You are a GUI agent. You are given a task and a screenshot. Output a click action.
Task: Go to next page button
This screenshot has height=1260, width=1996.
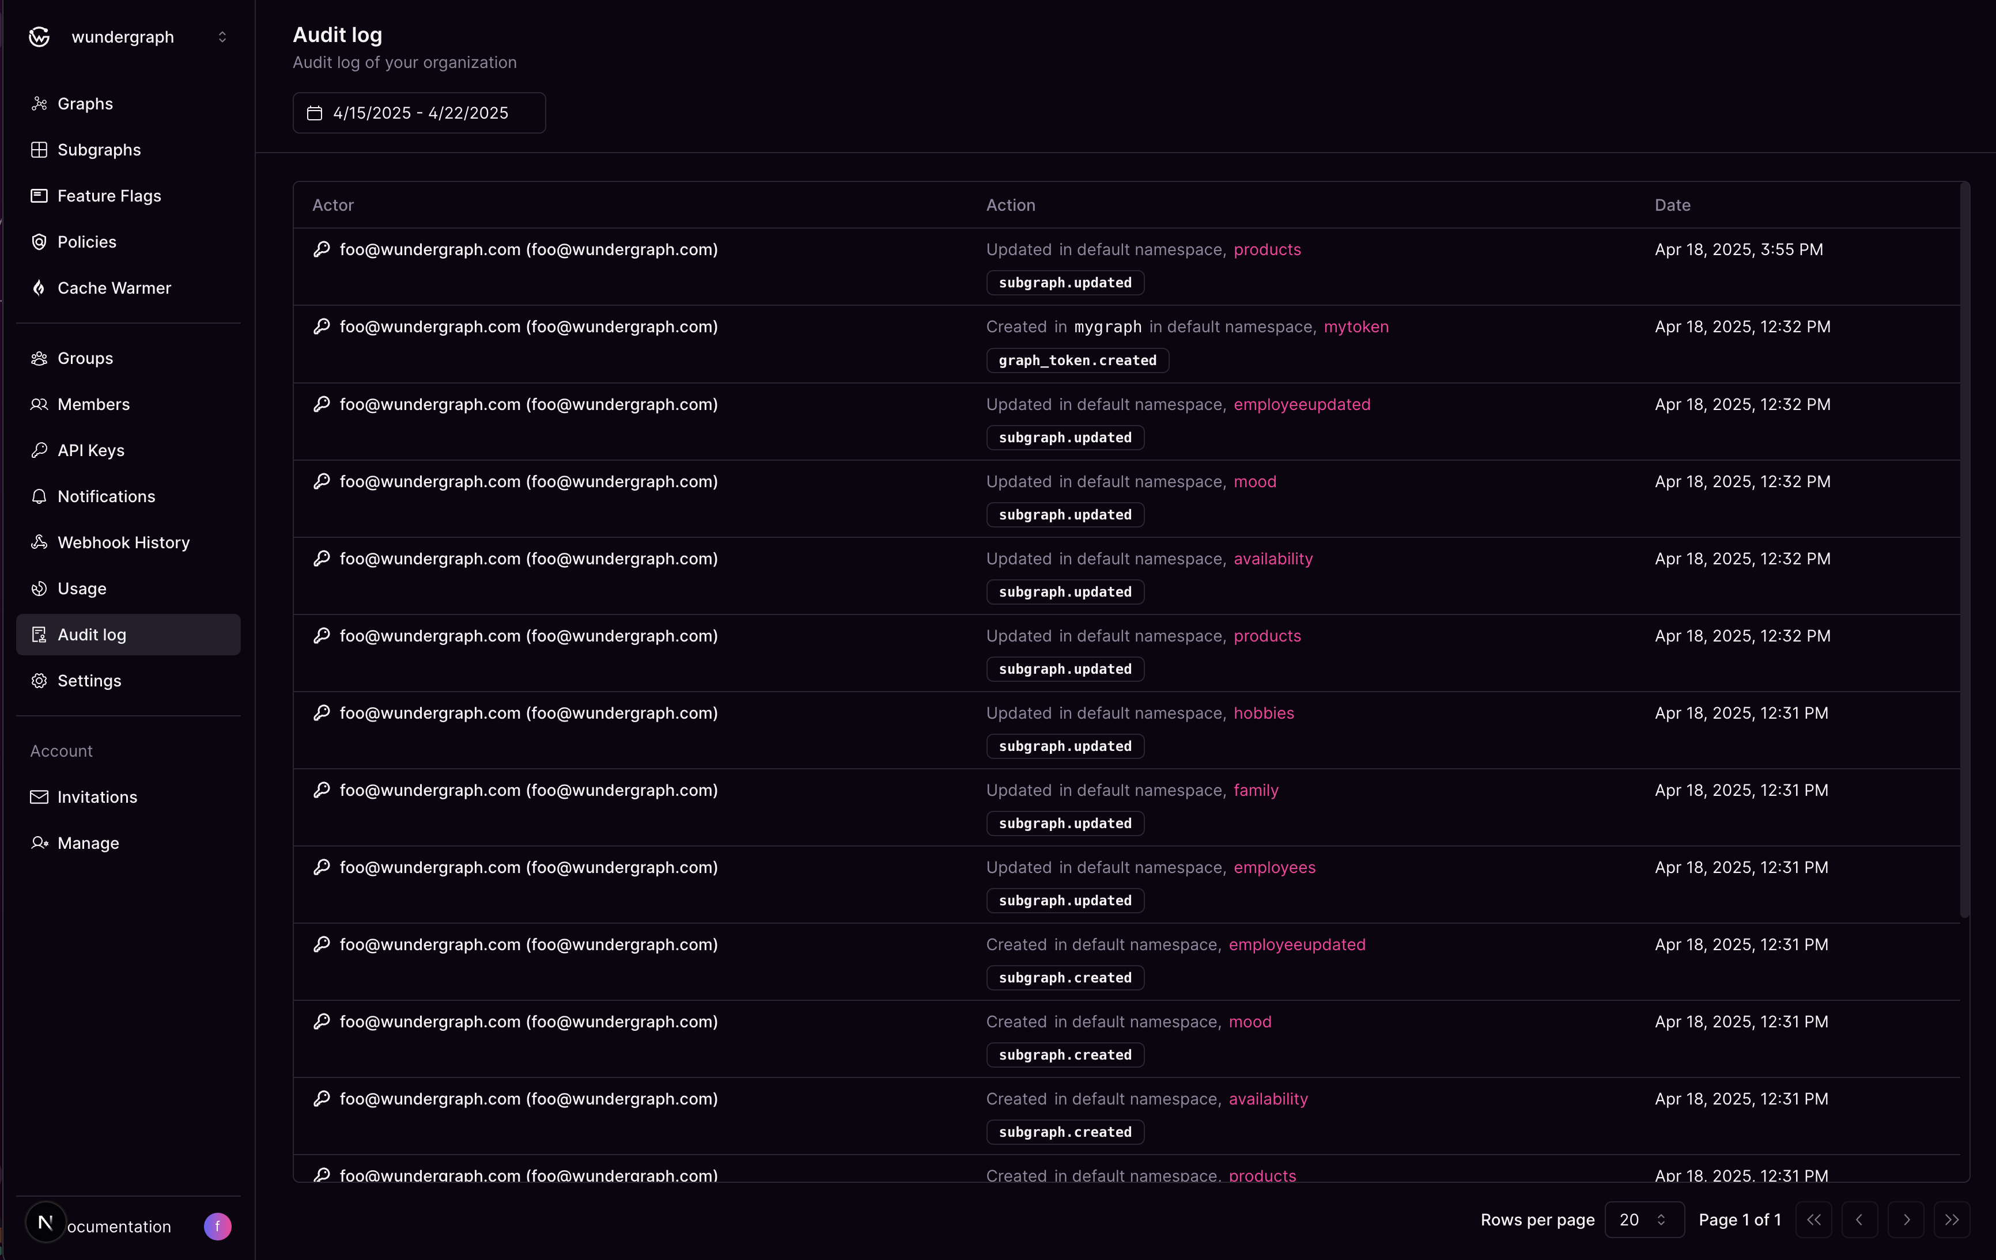[x=1906, y=1220]
